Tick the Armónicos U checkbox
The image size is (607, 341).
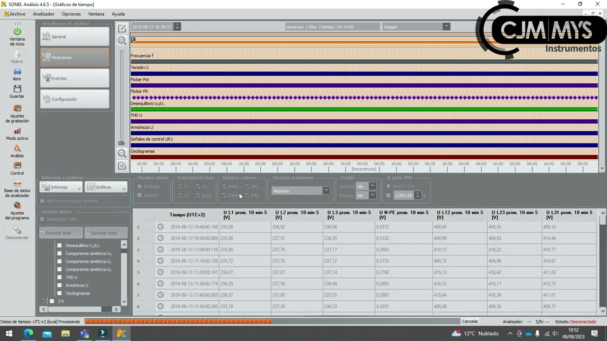click(x=59, y=285)
